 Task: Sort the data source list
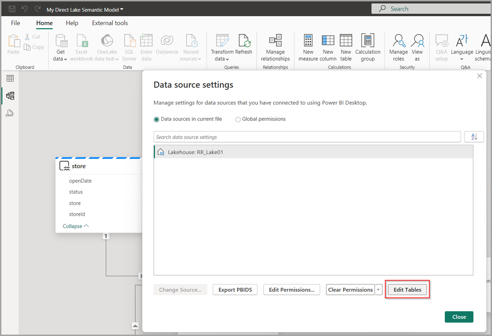click(474, 137)
